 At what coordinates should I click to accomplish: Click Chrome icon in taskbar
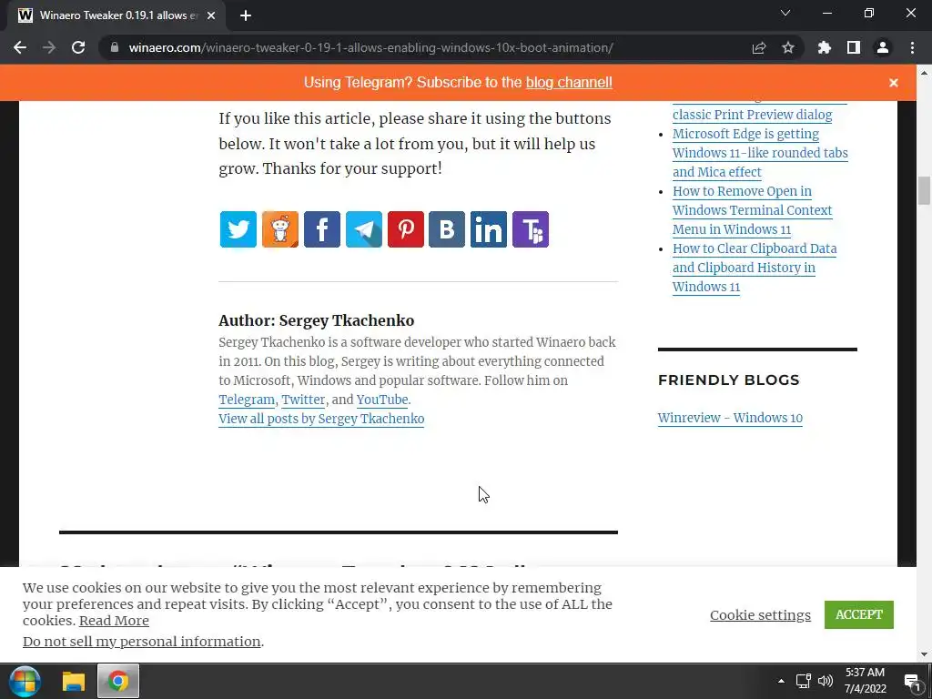click(x=118, y=681)
